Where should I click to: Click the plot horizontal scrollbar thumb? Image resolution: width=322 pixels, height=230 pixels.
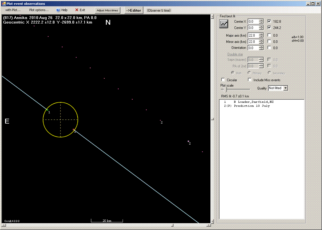(x=172, y=225)
